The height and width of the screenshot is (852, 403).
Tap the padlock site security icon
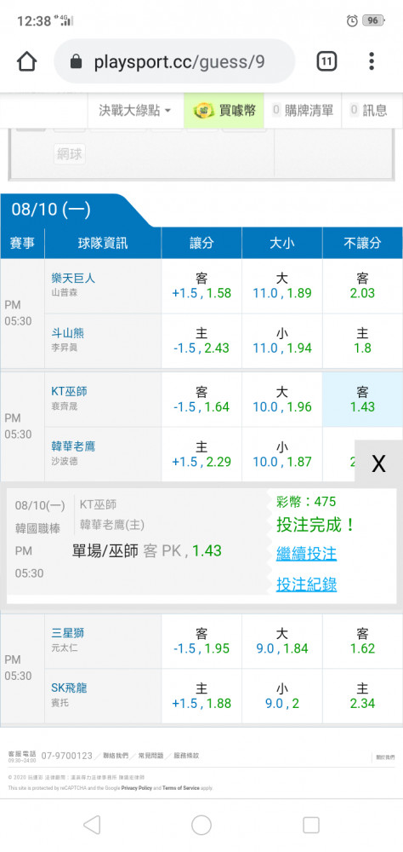pos(77,62)
